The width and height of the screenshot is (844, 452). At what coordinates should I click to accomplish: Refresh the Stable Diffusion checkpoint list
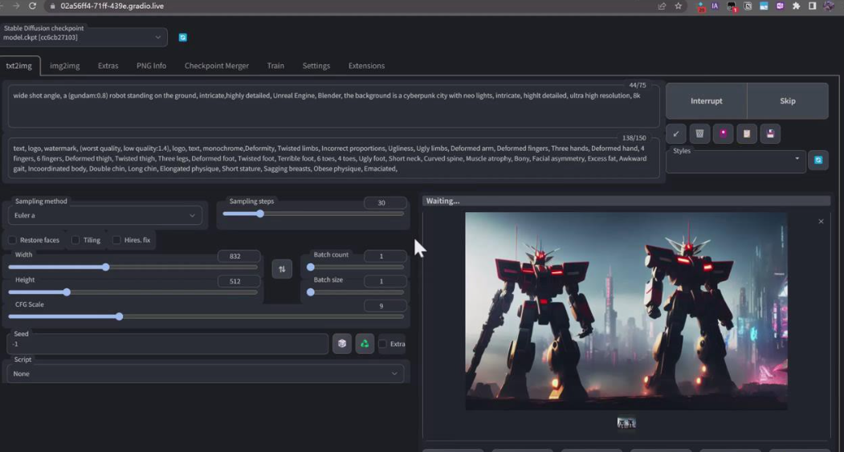(x=183, y=37)
